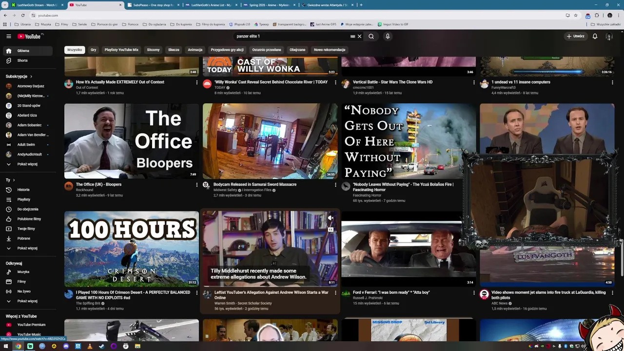Expand Pokaż więcej under Pobrane
This screenshot has width=624, height=351.
coord(28,248)
